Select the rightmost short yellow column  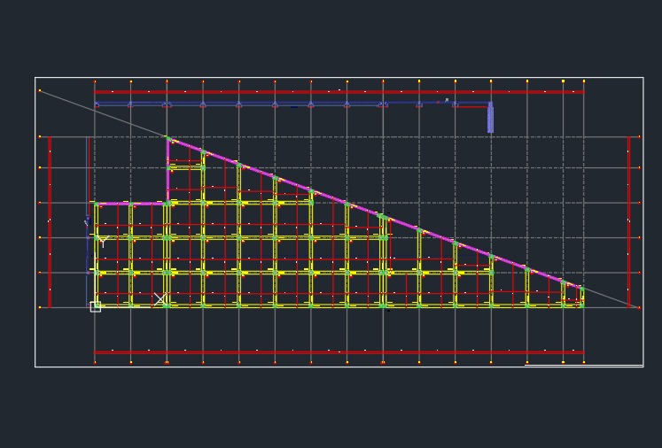582,297
